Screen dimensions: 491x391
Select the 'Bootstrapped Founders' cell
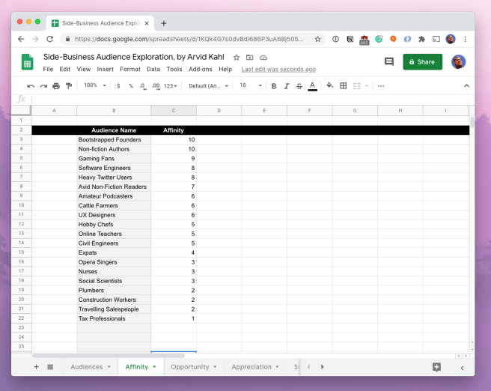click(x=114, y=140)
